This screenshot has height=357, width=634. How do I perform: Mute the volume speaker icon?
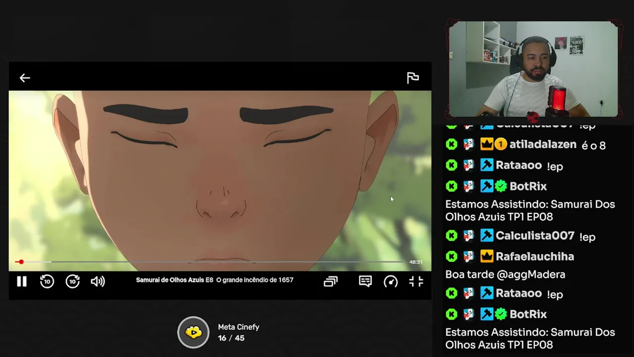tap(98, 282)
